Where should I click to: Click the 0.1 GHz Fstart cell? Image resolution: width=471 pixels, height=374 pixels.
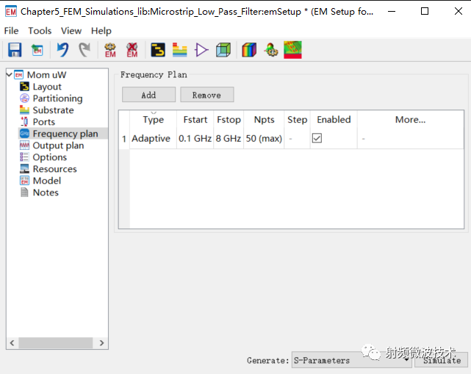(x=195, y=138)
